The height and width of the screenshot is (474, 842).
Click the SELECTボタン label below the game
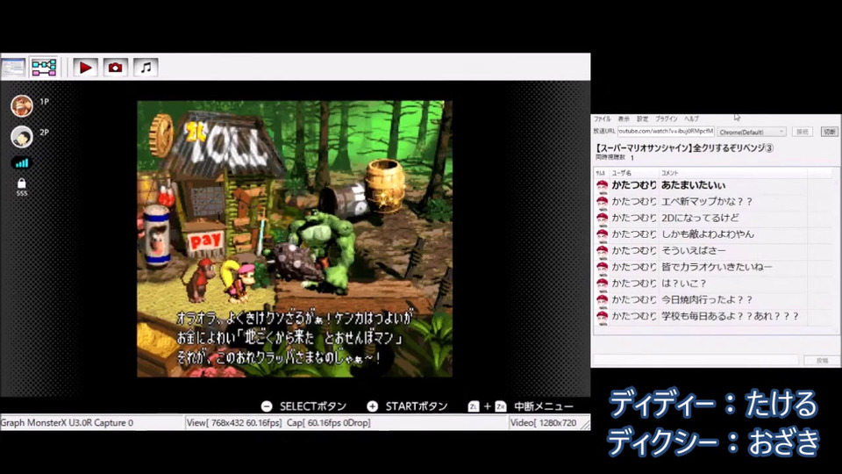pyautogui.click(x=312, y=406)
